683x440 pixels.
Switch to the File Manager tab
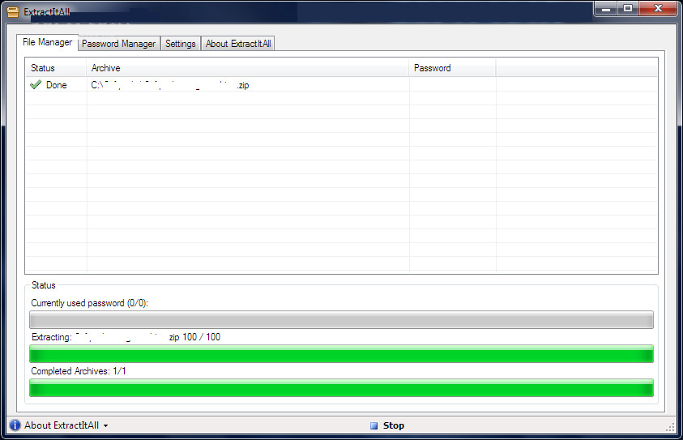pos(48,42)
